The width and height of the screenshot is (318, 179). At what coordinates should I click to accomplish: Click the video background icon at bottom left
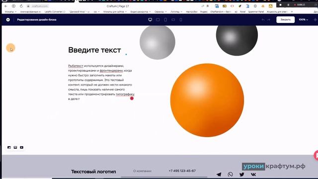pyautogui.click(x=22, y=147)
